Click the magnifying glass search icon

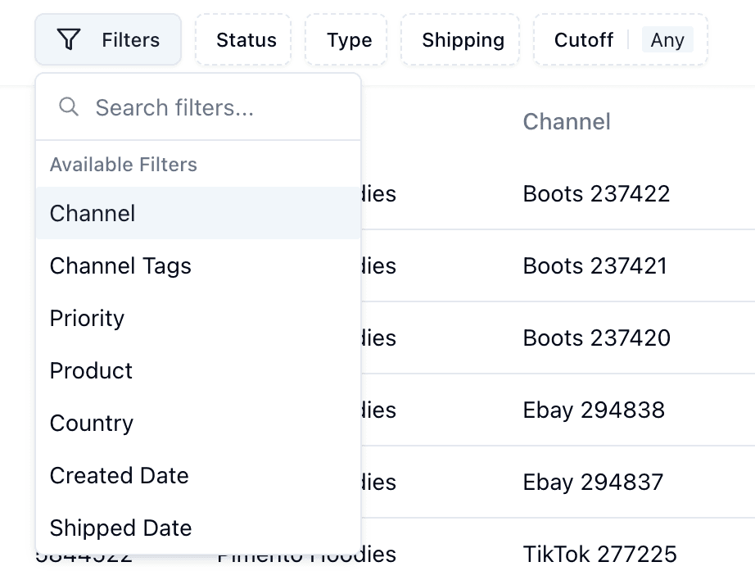69,107
